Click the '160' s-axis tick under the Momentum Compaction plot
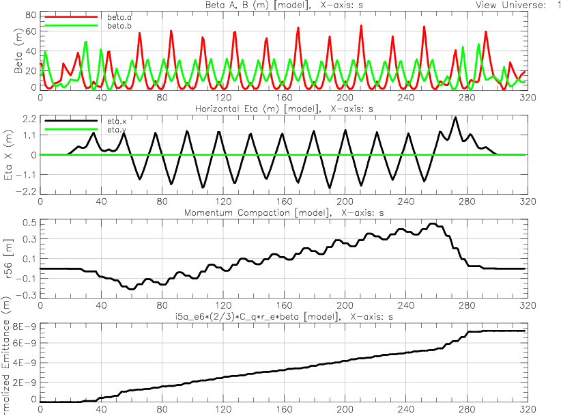The height and width of the screenshot is (416, 561). click(284, 305)
